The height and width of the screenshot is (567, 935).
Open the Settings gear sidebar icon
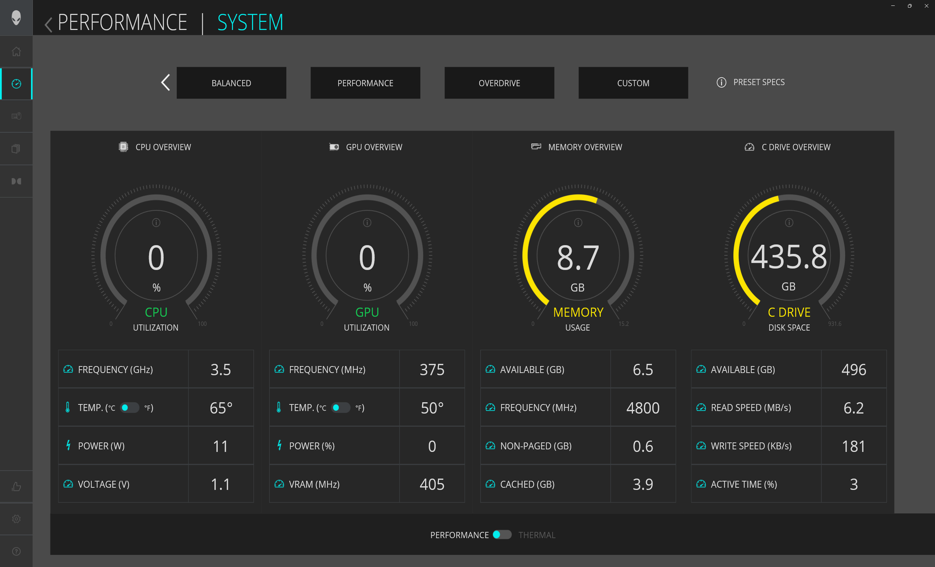16,519
